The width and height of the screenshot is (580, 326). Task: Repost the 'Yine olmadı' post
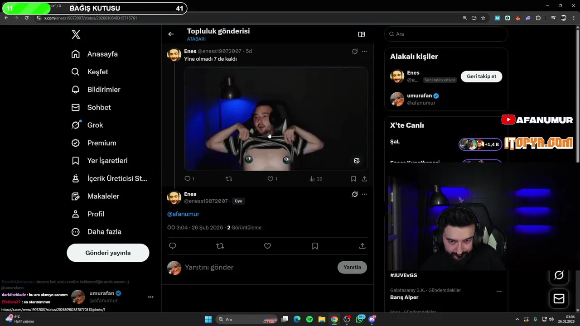(x=229, y=179)
